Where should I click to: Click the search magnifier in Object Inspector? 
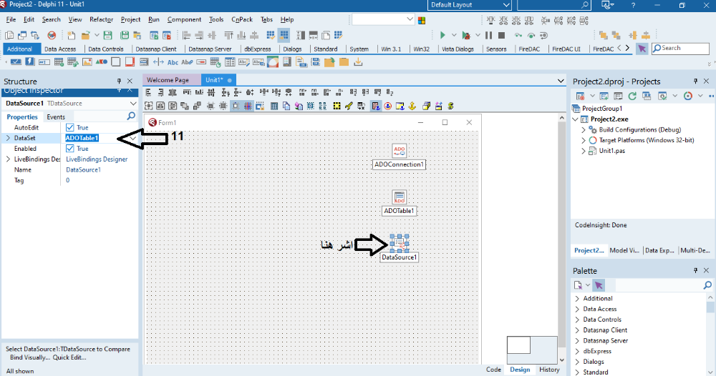pos(130,117)
